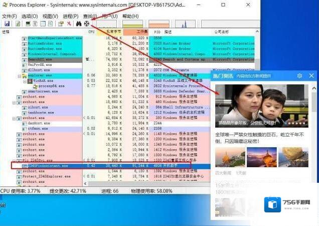Click the mini CPU usage graph
The height and width of the screenshot is (226, 319).
click(106, 24)
